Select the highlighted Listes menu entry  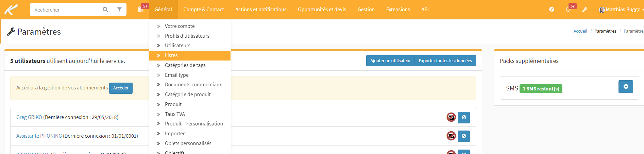190,55
